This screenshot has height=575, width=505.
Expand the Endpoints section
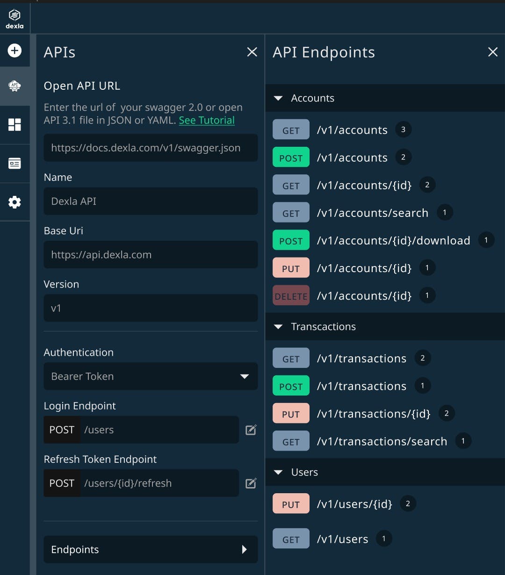[x=151, y=549]
